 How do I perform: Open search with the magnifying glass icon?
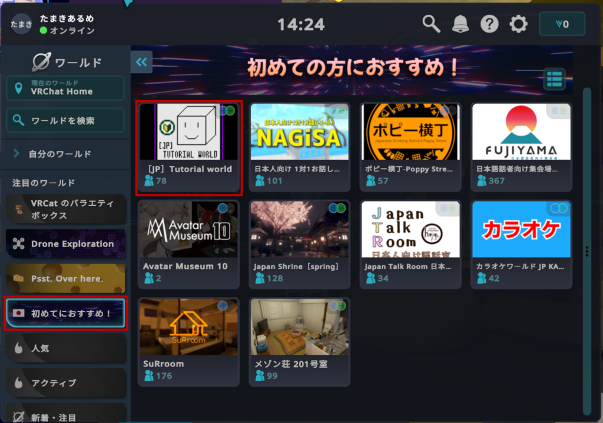[x=432, y=24]
